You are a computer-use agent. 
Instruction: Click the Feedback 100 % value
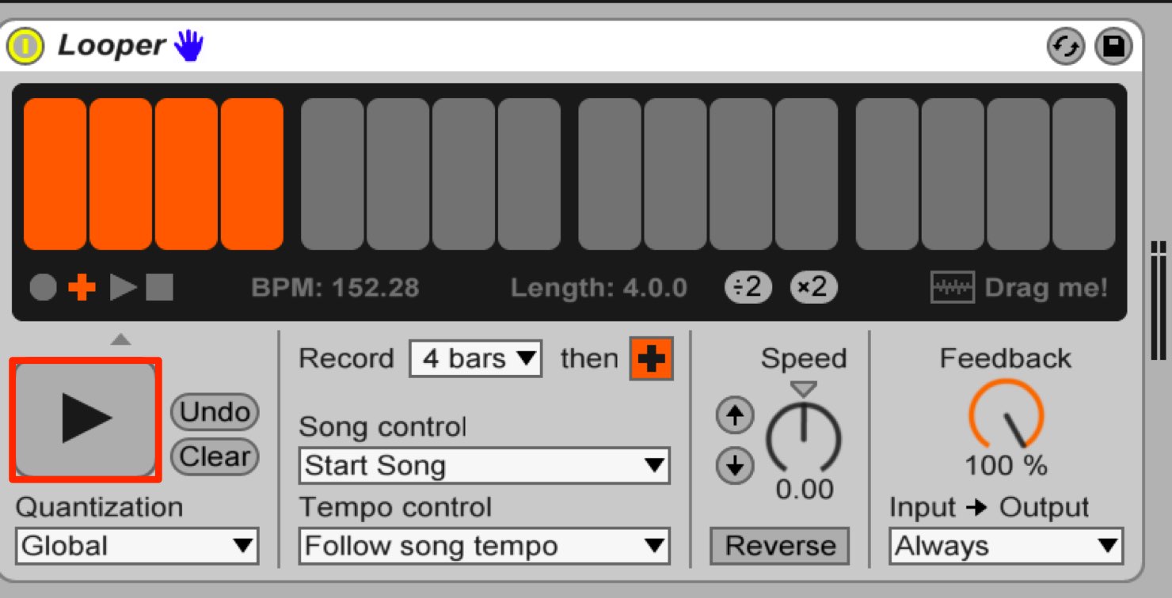point(1006,466)
